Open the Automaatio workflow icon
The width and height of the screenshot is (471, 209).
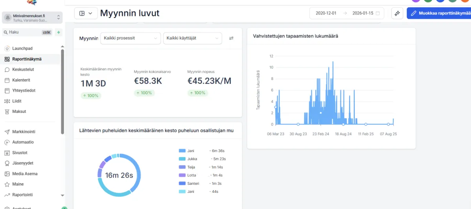pyautogui.click(x=7, y=142)
